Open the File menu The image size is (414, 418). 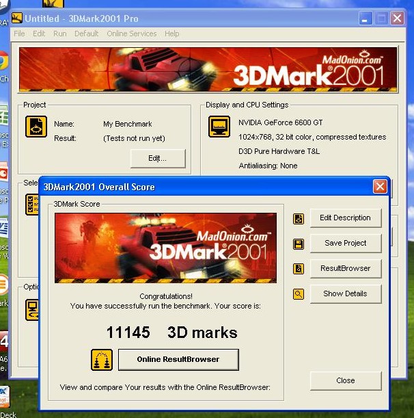(x=19, y=34)
